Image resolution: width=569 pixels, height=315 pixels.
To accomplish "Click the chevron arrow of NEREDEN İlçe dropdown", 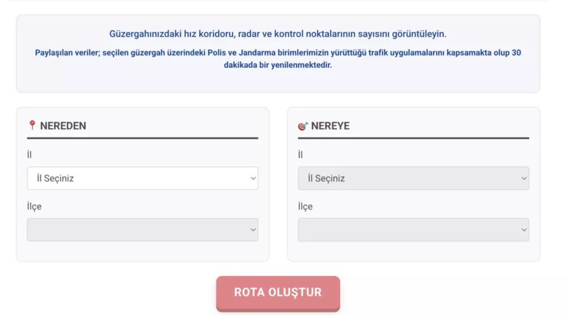I will point(253,230).
